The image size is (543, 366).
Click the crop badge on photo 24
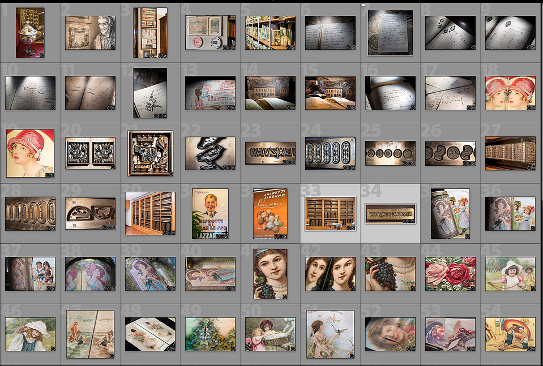pos(349,167)
